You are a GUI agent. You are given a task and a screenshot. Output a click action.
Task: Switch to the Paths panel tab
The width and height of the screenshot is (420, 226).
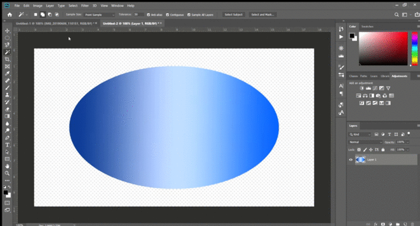pos(363,76)
